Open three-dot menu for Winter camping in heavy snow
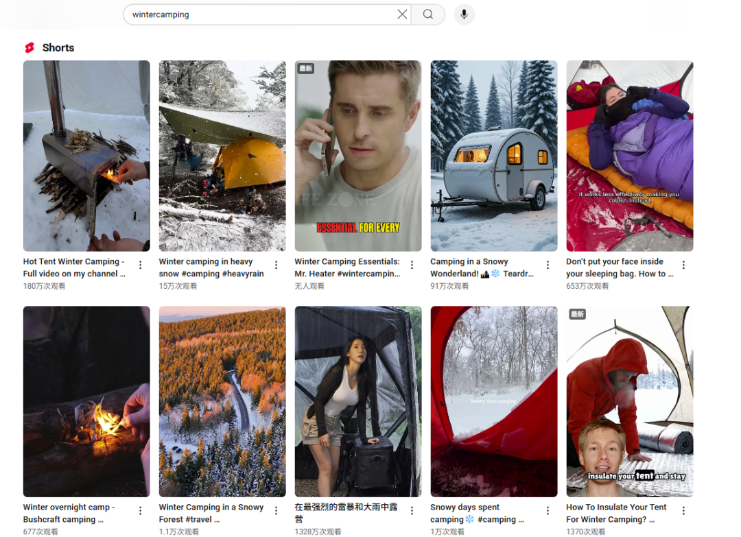 (x=276, y=265)
